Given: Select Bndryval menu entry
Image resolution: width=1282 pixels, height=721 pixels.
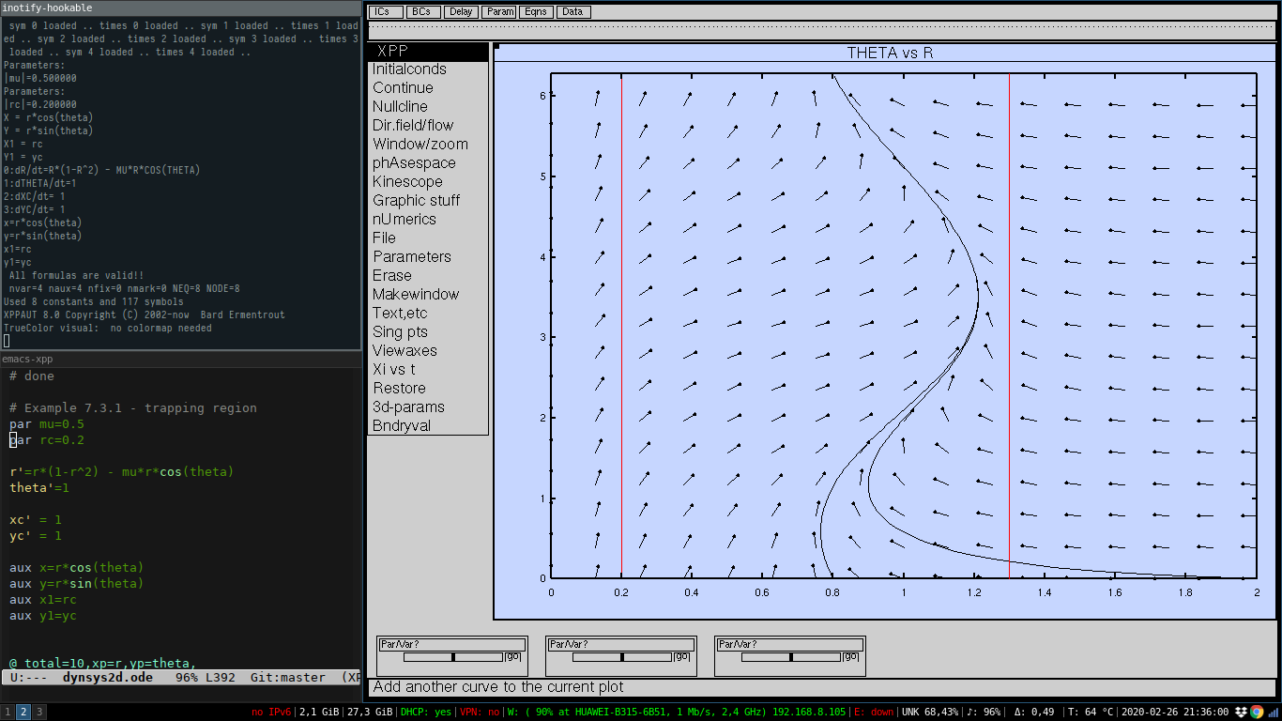Looking at the screenshot, I should (x=428, y=426).
